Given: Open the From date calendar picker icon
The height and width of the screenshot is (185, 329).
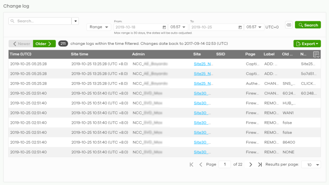Looking at the screenshot, I should pyautogui.click(x=164, y=27).
